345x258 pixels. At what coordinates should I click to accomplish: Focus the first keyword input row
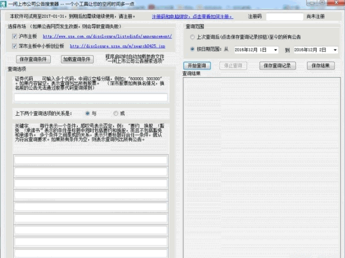[91, 160]
